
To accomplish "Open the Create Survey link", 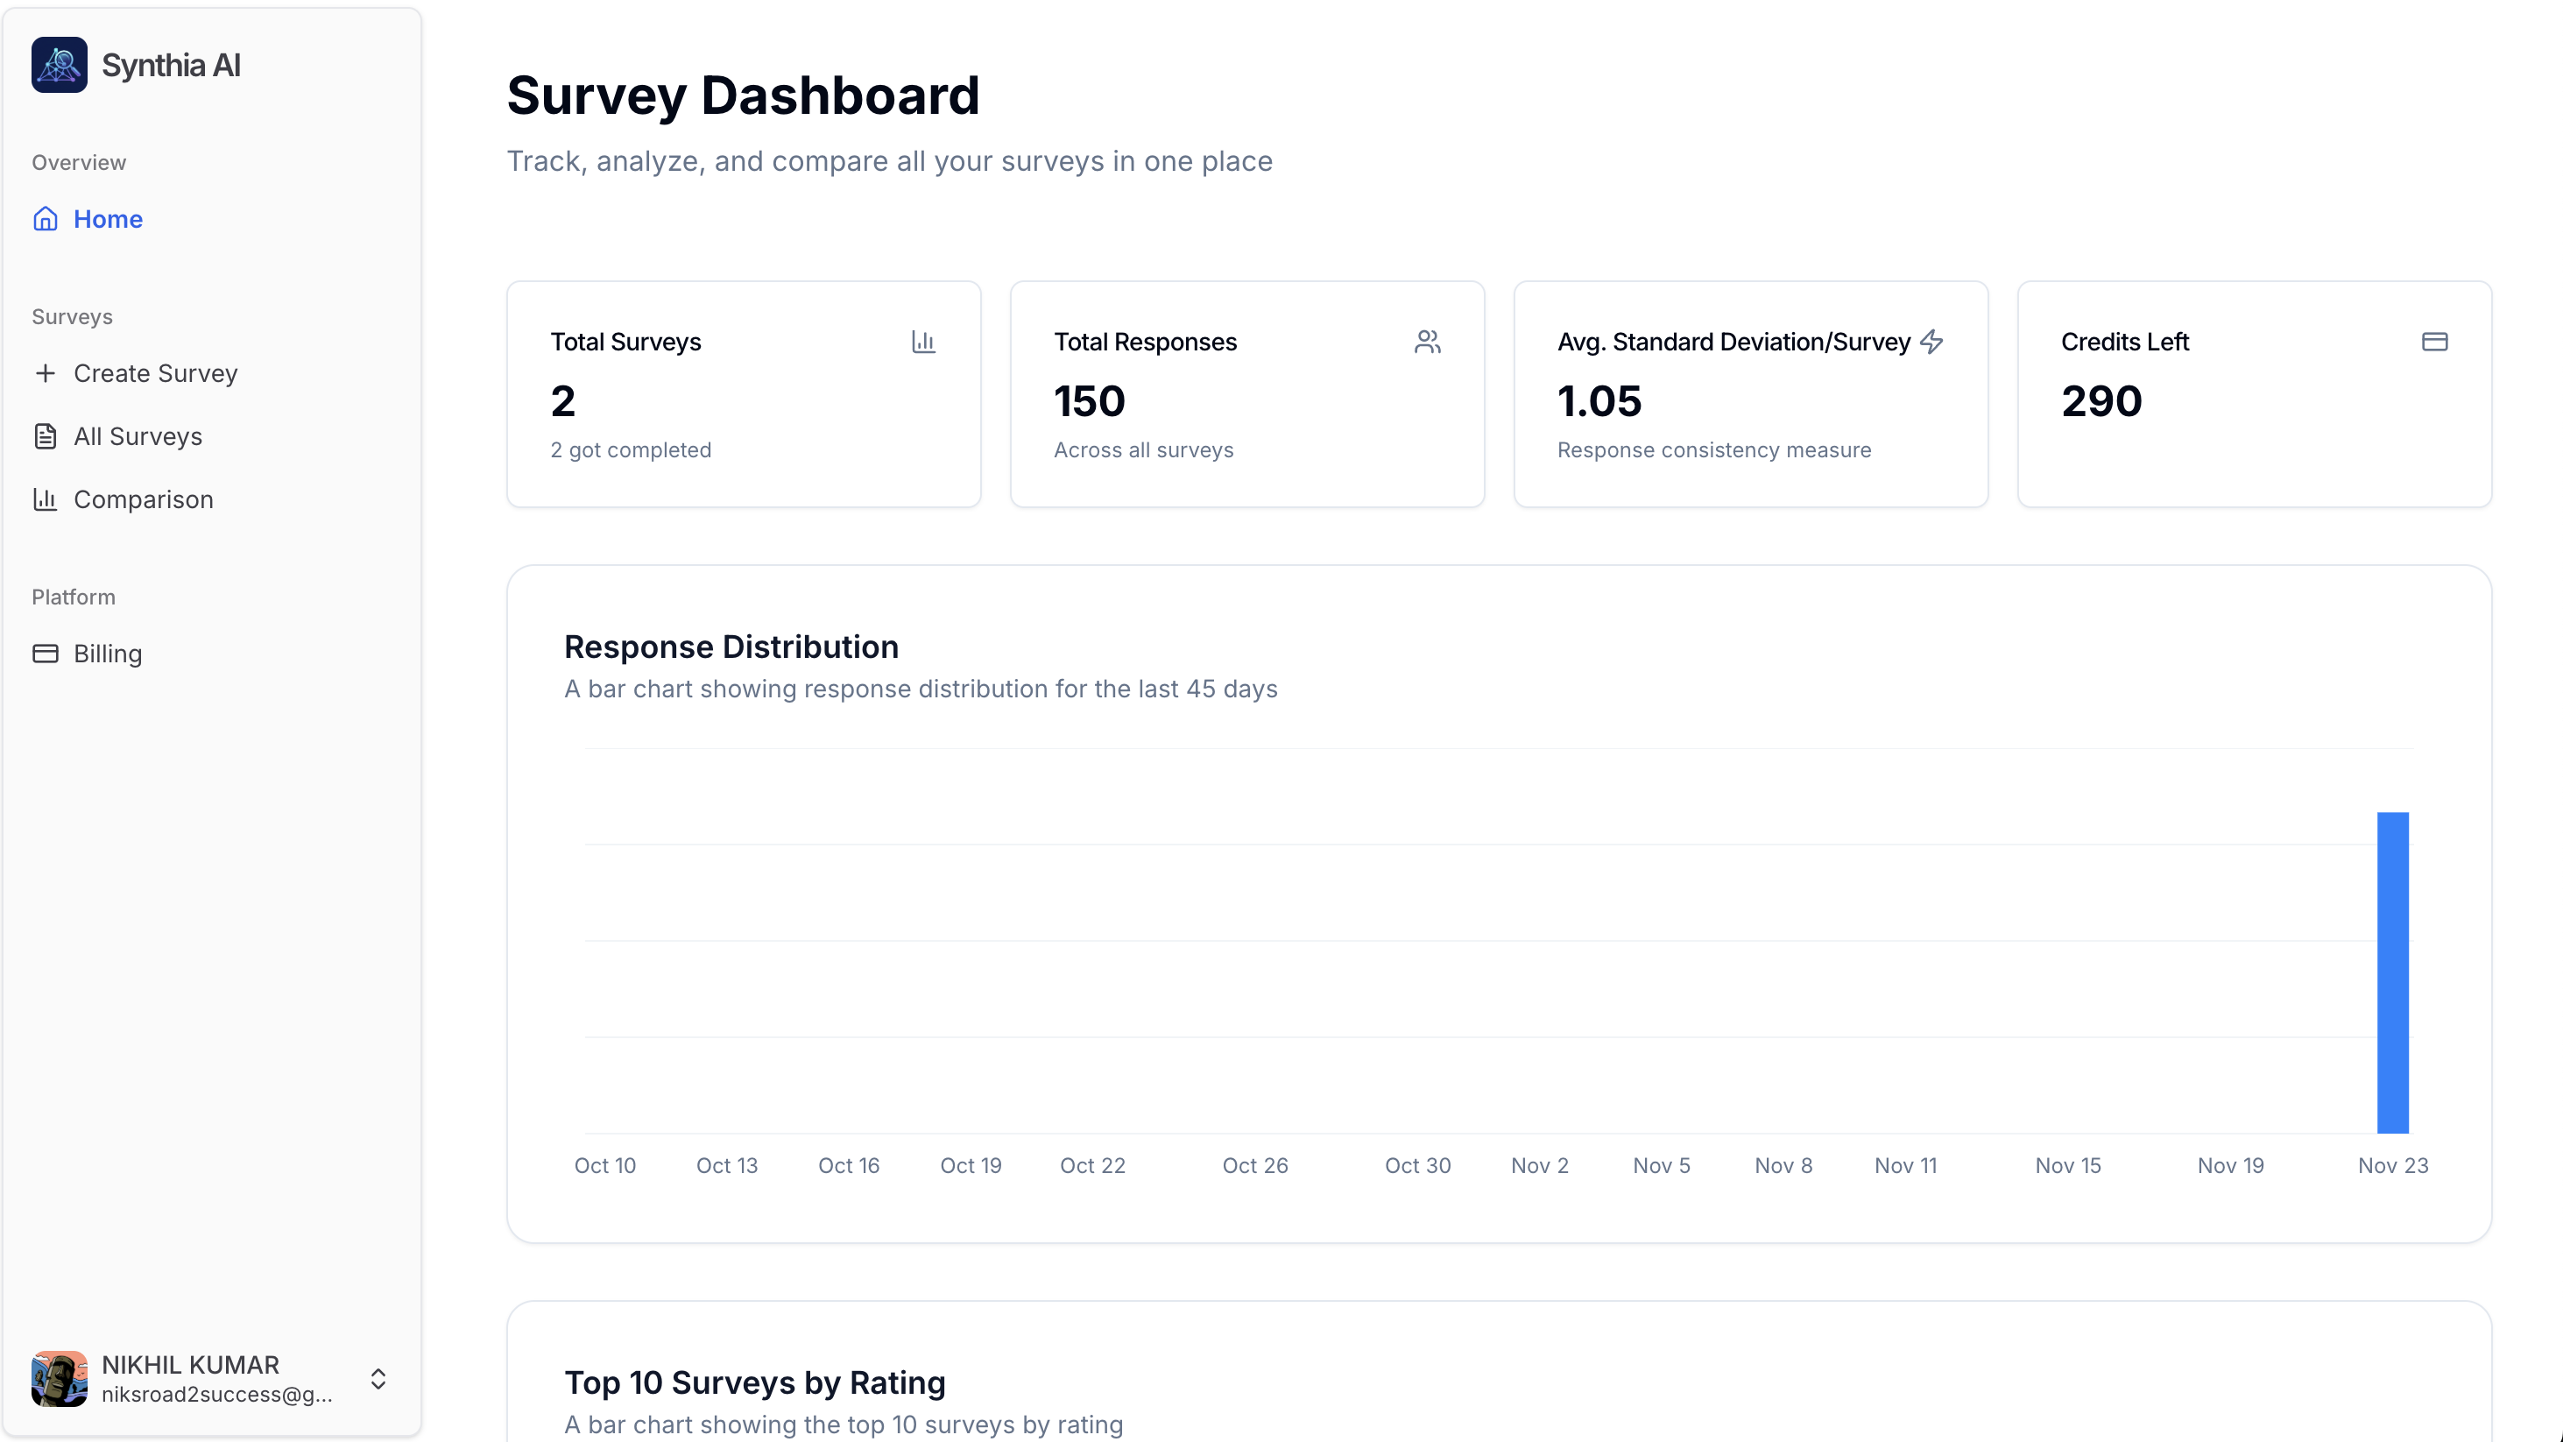I will pyautogui.click(x=155, y=373).
